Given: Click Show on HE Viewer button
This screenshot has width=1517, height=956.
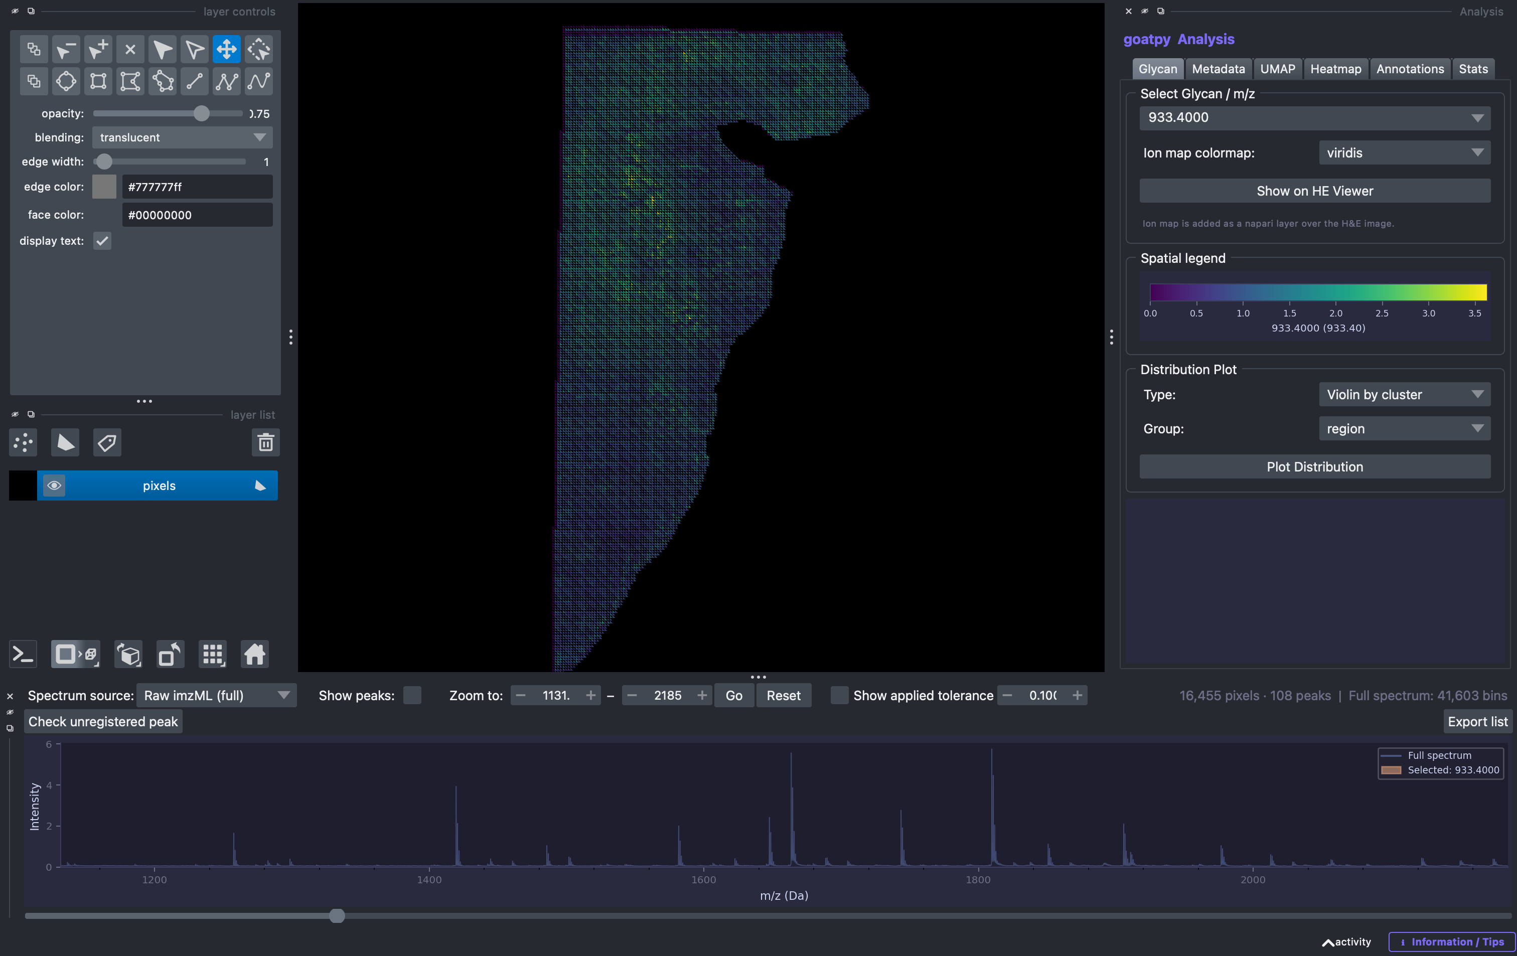Looking at the screenshot, I should (1315, 191).
